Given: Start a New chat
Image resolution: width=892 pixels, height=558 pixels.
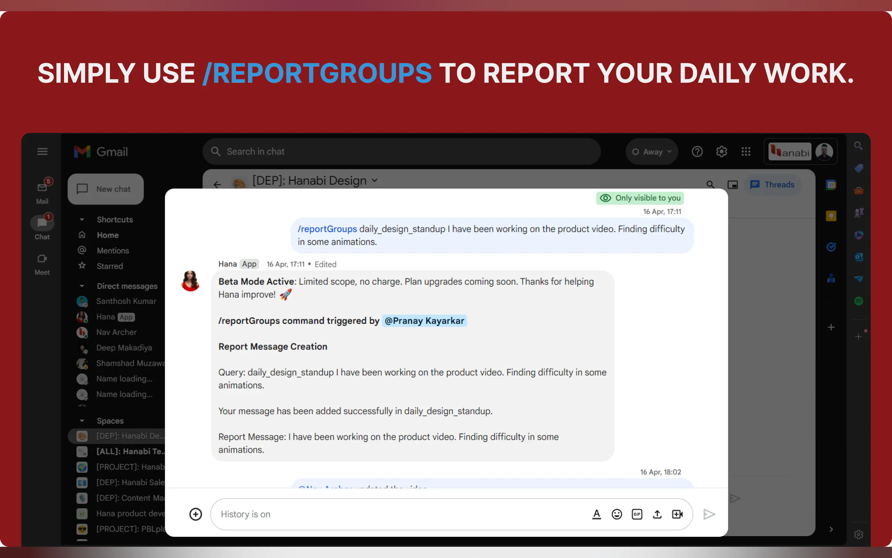Looking at the screenshot, I should [x=105, y=189].
